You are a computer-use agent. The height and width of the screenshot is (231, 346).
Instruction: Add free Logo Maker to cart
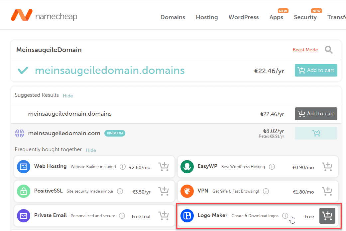pyautogui.click(x=327, y=216)
